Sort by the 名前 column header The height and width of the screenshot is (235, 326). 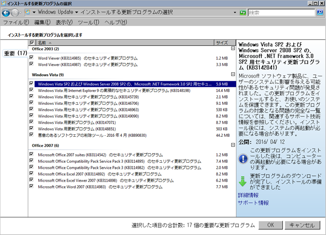coord(125,43)
